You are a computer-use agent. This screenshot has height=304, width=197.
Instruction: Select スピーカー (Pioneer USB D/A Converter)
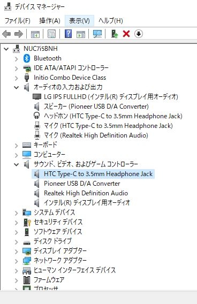pos(96,107)
